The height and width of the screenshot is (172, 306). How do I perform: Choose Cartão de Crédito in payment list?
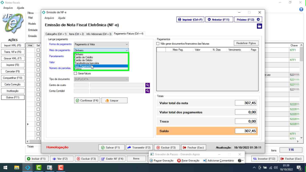point(84,57)
